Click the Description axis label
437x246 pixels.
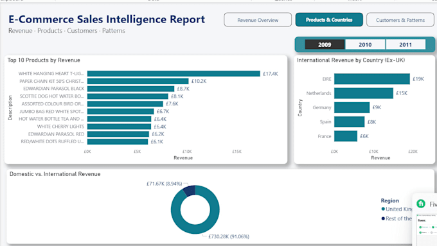pyautogui.click(x=10, y=108)
